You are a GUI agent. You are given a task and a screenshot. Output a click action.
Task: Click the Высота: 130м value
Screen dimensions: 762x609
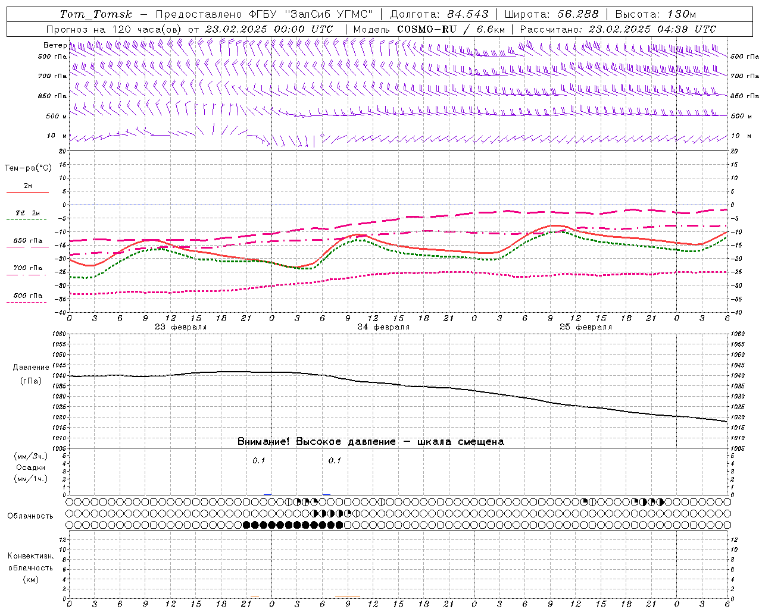tap(656, 14)
